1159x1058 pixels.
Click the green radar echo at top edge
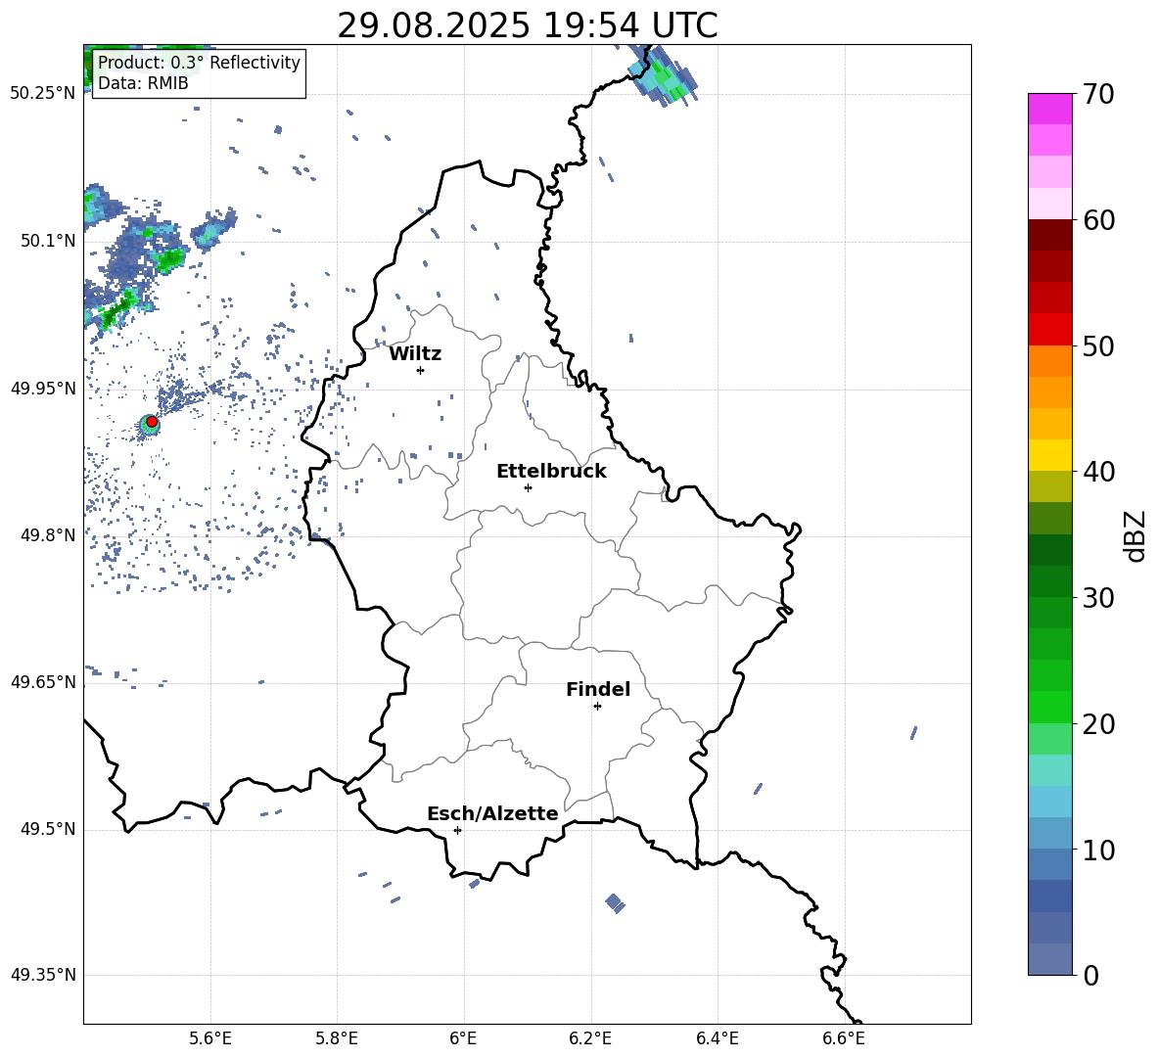tap(663, 76)
